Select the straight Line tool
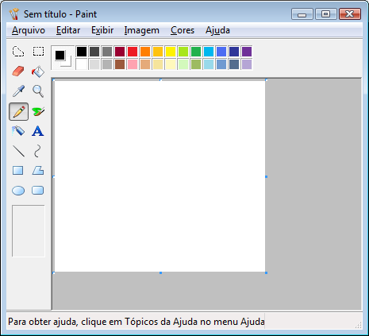The height and width of the screenshot is (336, 369). click(x=18, y=151)
